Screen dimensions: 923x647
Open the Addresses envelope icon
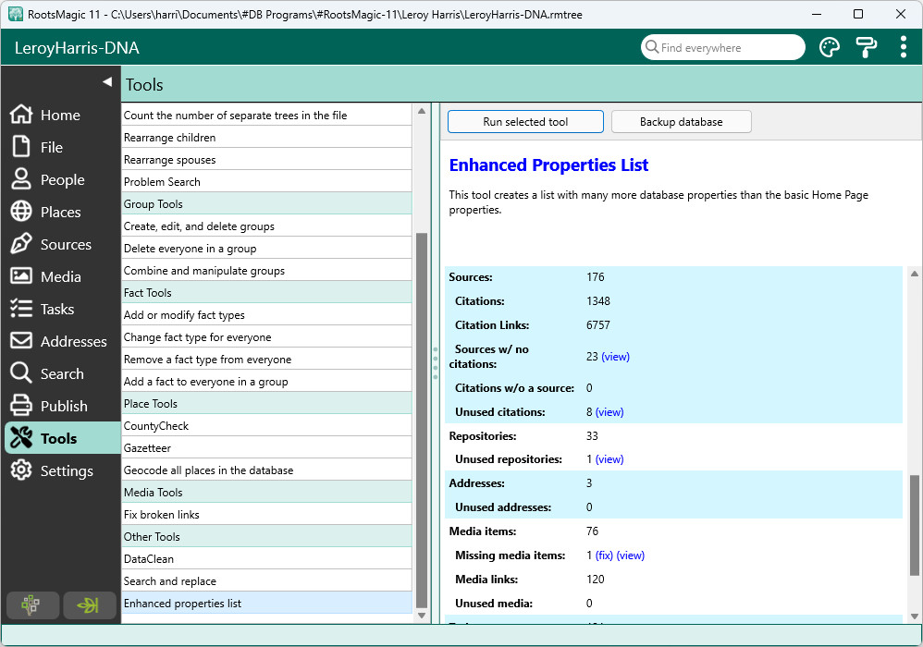click(21, 340)
